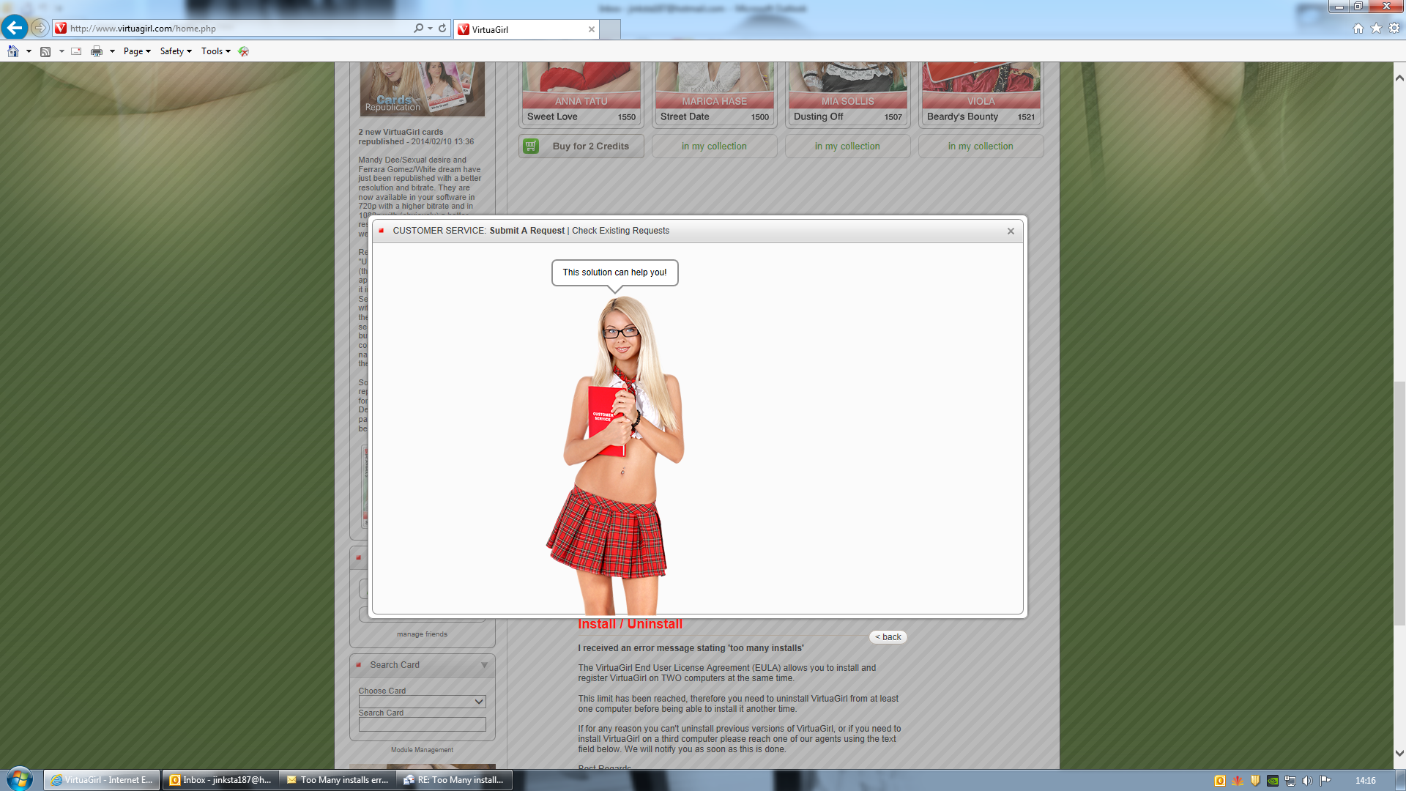Close the Customer Service dialog
The height and width of the screenshot is (791, 1406).
[1011, 231]
